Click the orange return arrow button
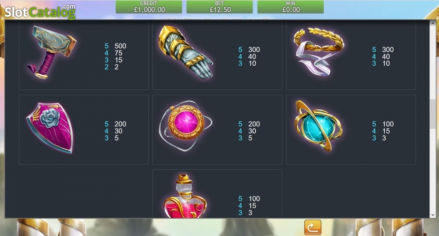Screen dimensions: 439x236 pyautogui.click(x=312, y=228)
